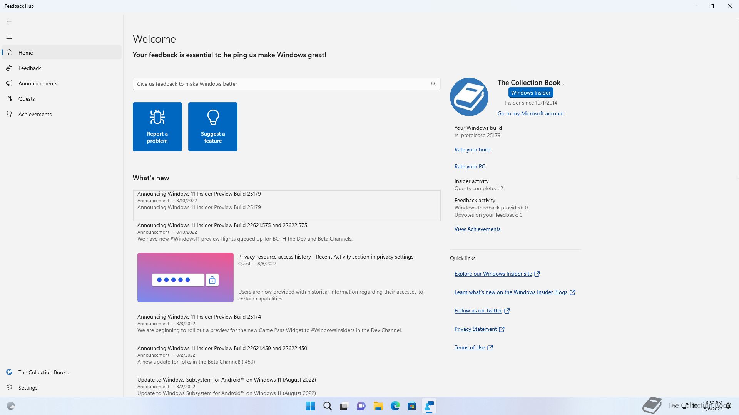Click the bug icon on Report a problem

[157, 117]
